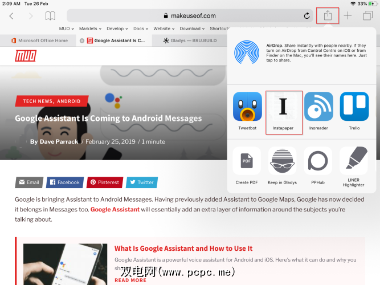Tap the AirDrop icon in share sheet
380x285 pixels.
pos(247,52)
